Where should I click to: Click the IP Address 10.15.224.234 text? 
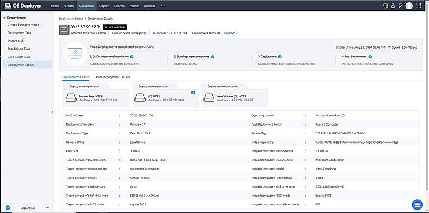pyautogui.click(x=170, y=33)
